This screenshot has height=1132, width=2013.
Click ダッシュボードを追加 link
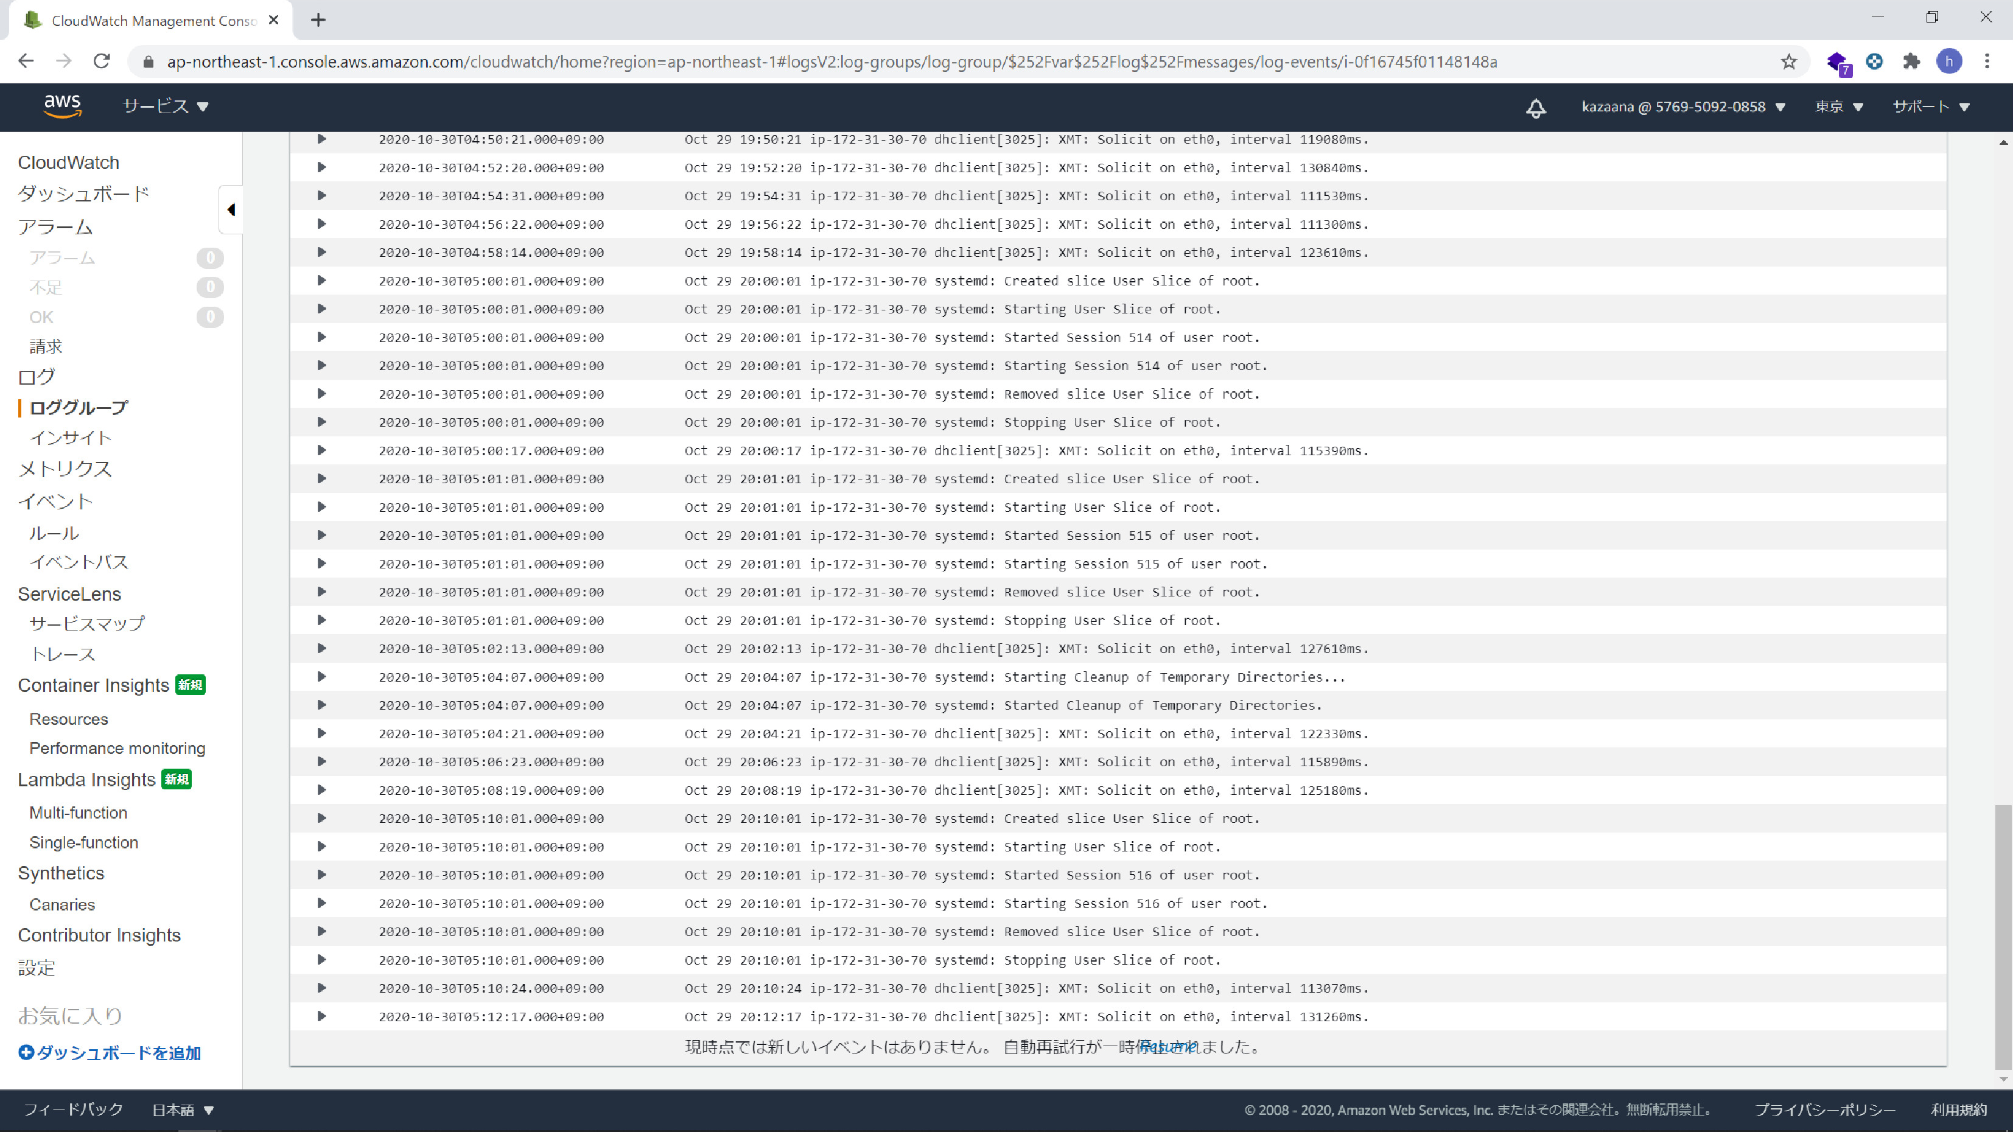(119, 1053)
